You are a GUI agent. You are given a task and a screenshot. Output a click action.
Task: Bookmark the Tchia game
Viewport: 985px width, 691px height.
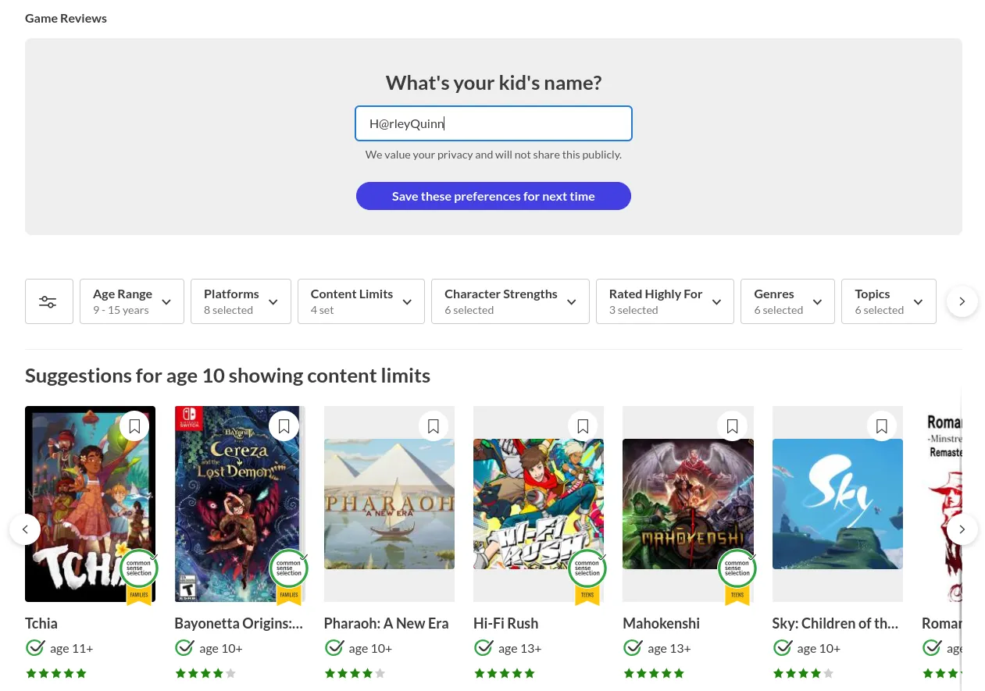[134, 426]
